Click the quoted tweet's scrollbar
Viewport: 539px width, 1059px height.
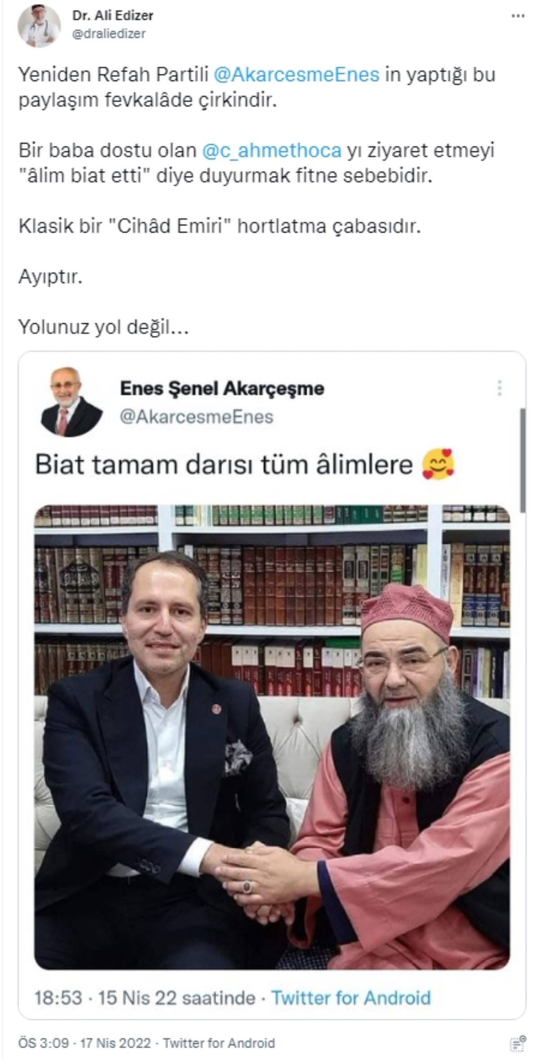click(522, 460)
